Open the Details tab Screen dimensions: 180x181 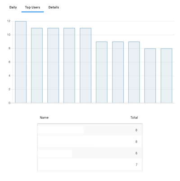click(54, 7)
